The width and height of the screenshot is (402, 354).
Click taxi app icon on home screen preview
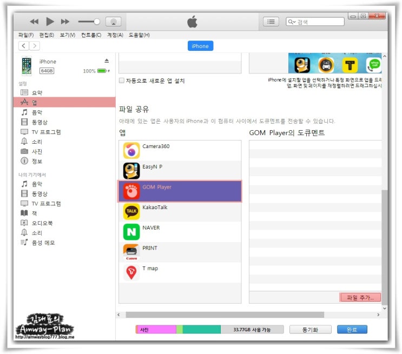(326, 65)
